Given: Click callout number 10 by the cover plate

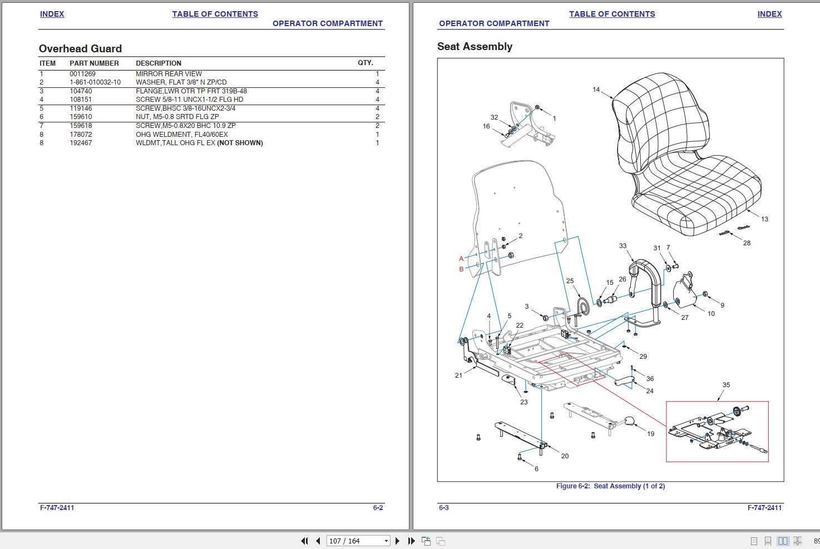Looking at the screenshot, I should pos(711,314).
